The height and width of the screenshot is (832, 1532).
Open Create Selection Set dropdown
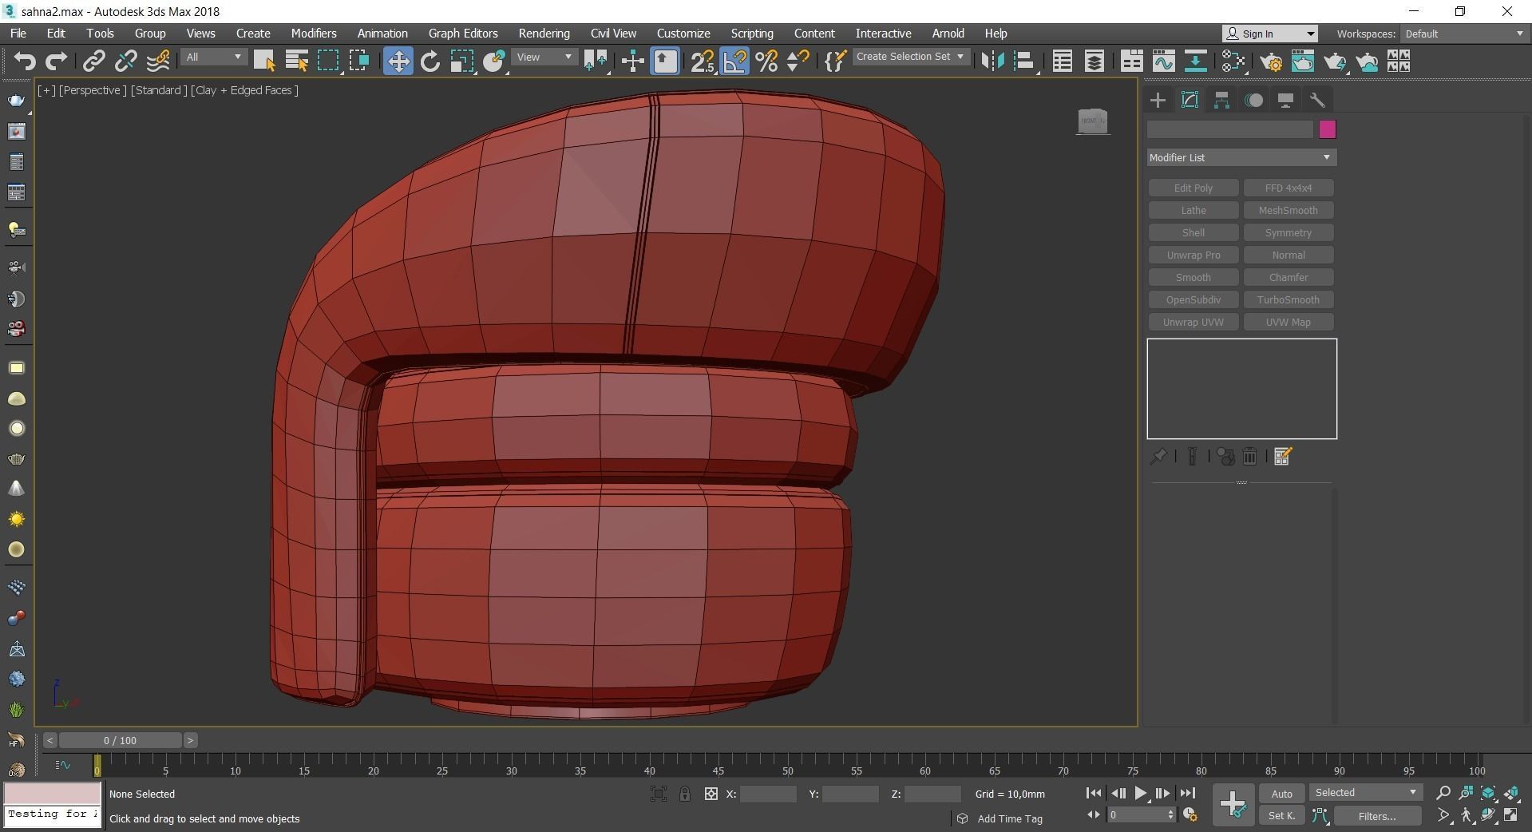(x=910, y=57)
